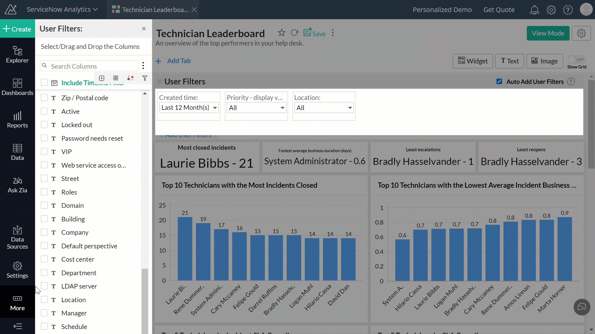Select the Widget tab option
This screenshot has height=334, width=595.
473,61
